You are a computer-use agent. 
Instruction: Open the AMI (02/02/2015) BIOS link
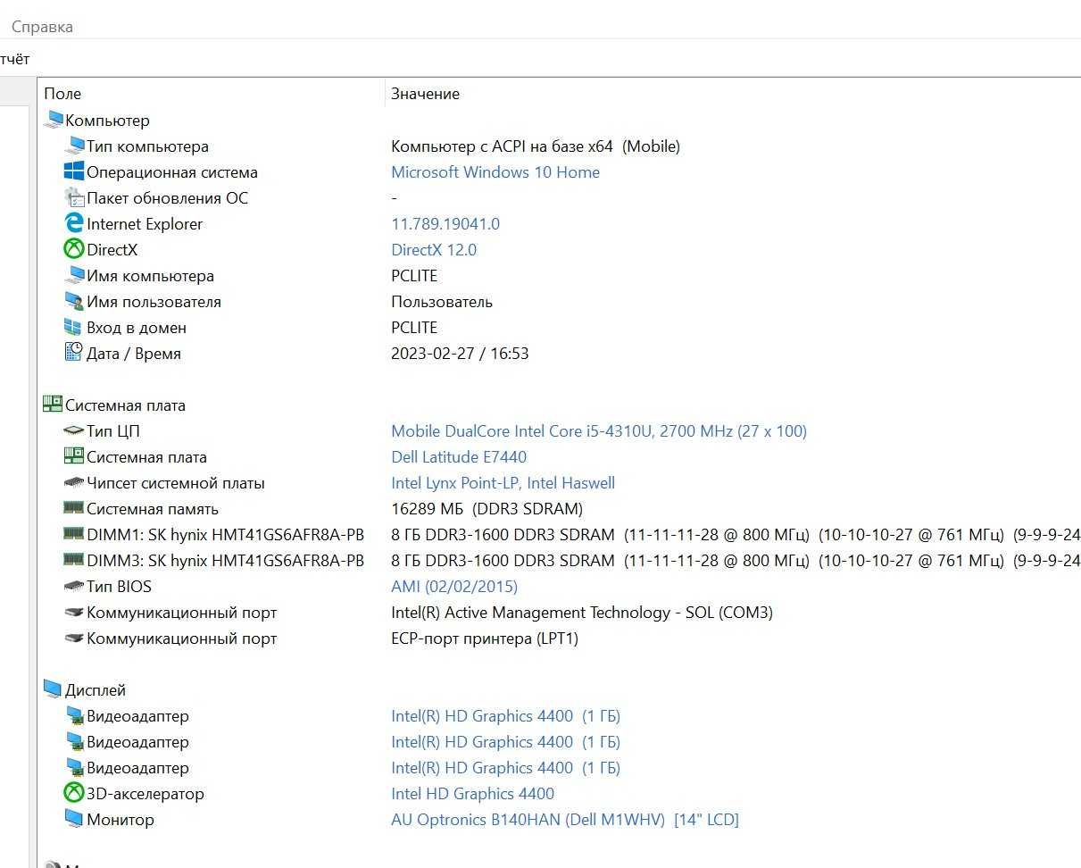click(454, 587)
